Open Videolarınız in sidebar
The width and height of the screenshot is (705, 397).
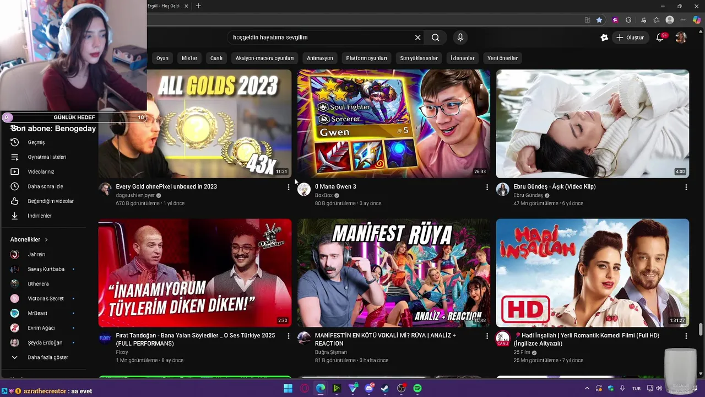[x=41, y=171]
